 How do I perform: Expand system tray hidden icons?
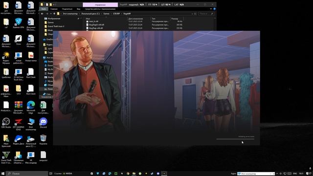click(x=277, y=174)
